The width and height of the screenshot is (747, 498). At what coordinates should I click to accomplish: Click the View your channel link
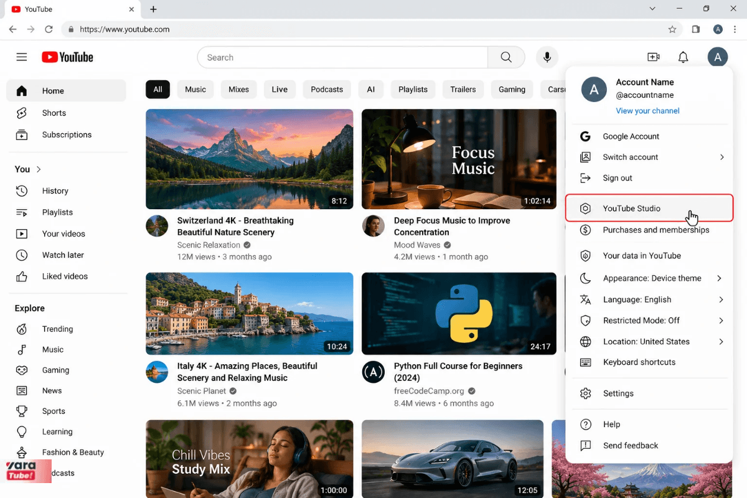(647, 111)
